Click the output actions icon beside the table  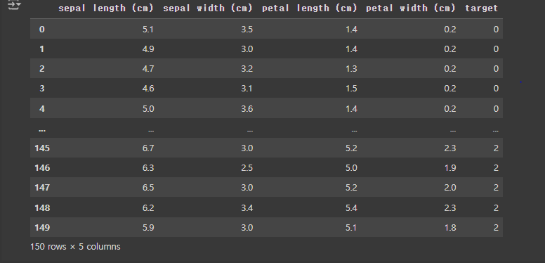14,4
